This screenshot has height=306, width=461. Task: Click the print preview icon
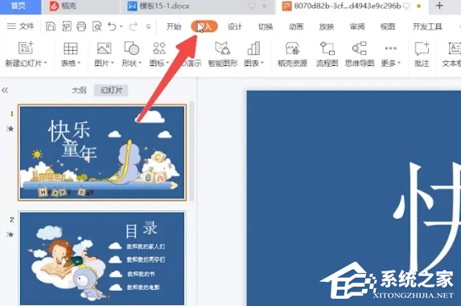point(97,27)
